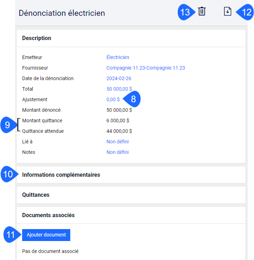Screen dimensions: 254x260
Task: Click the Ajustement label
Action: point(35,99)
